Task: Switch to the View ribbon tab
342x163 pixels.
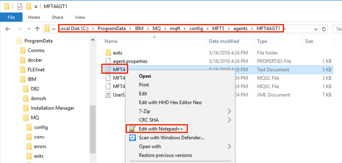Action: click(x=80, y=17)
